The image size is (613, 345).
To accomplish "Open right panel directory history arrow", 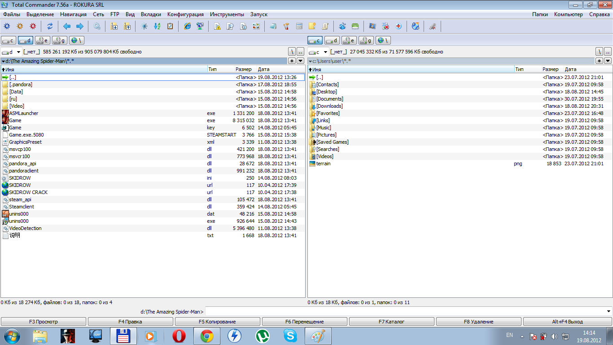I will point(608,61).
